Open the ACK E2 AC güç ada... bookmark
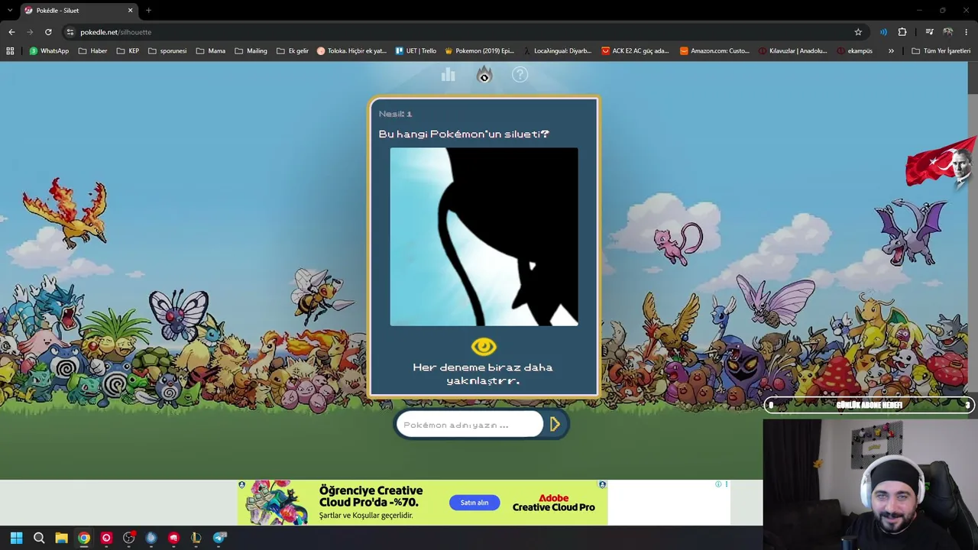This screenshot has height=550, width=978. click(635, 51)
